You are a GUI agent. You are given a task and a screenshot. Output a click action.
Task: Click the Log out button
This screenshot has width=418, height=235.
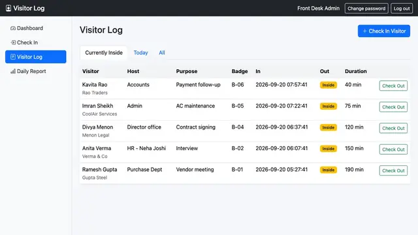pos(402,8)
